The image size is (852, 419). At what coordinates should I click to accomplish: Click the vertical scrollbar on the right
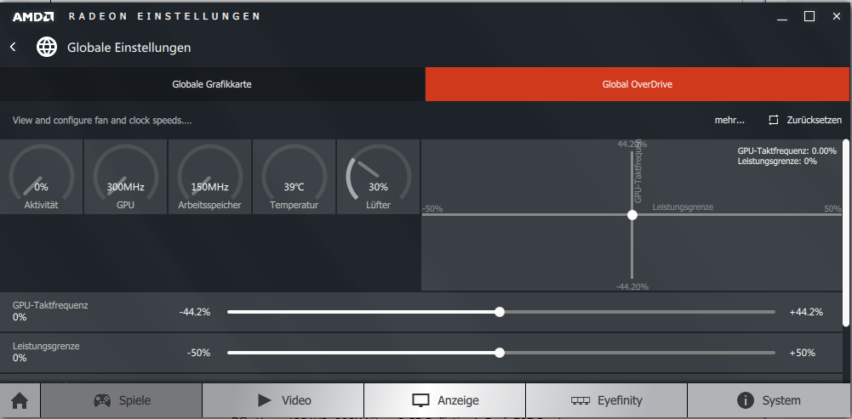tap(845, 232)
